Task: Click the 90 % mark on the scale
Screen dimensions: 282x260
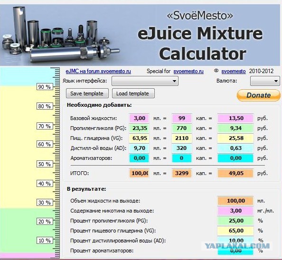Action: point(45,87)
